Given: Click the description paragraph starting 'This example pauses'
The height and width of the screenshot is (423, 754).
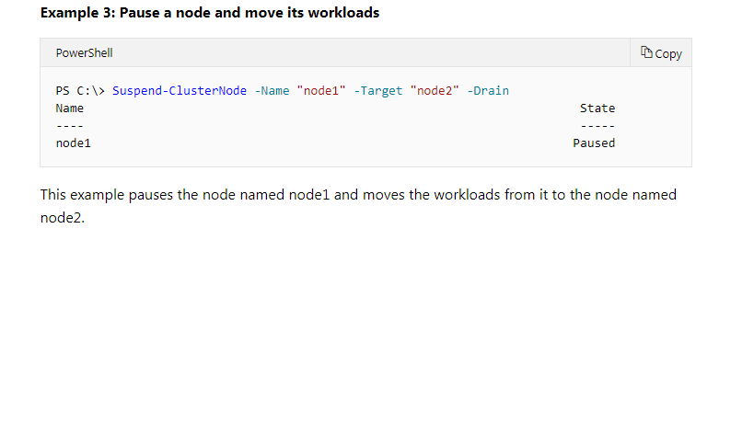Looking at the screenshot, I should 358,206.
